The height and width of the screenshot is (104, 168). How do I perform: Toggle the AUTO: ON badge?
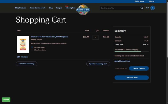[6, 100]
